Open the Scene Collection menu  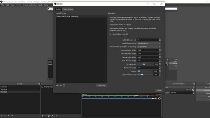30,5
